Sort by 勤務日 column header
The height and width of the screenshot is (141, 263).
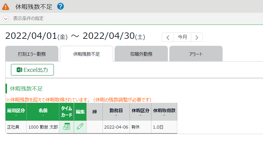[116, 112]
